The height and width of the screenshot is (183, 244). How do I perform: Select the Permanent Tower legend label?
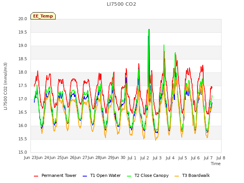[59, 175]
